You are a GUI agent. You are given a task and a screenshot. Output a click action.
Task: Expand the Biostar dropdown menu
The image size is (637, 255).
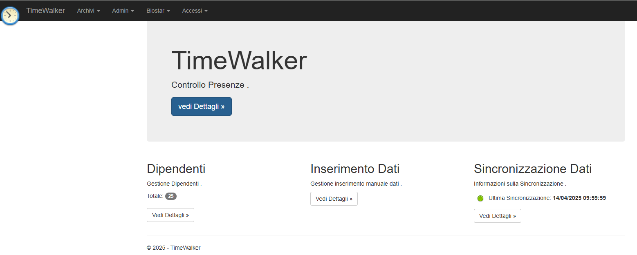pyautogui.click(x=158, y=11)
